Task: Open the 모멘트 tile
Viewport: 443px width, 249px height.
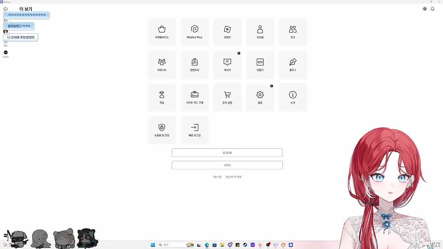Action: (227, 32)
